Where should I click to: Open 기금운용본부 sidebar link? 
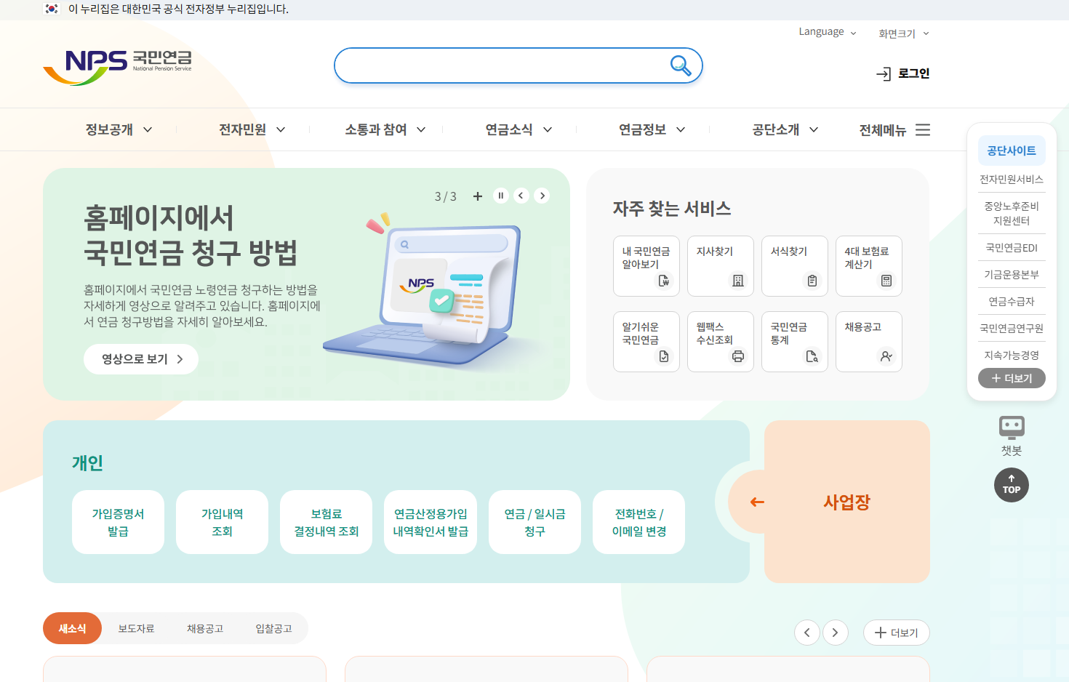[x=1012, y=275]
